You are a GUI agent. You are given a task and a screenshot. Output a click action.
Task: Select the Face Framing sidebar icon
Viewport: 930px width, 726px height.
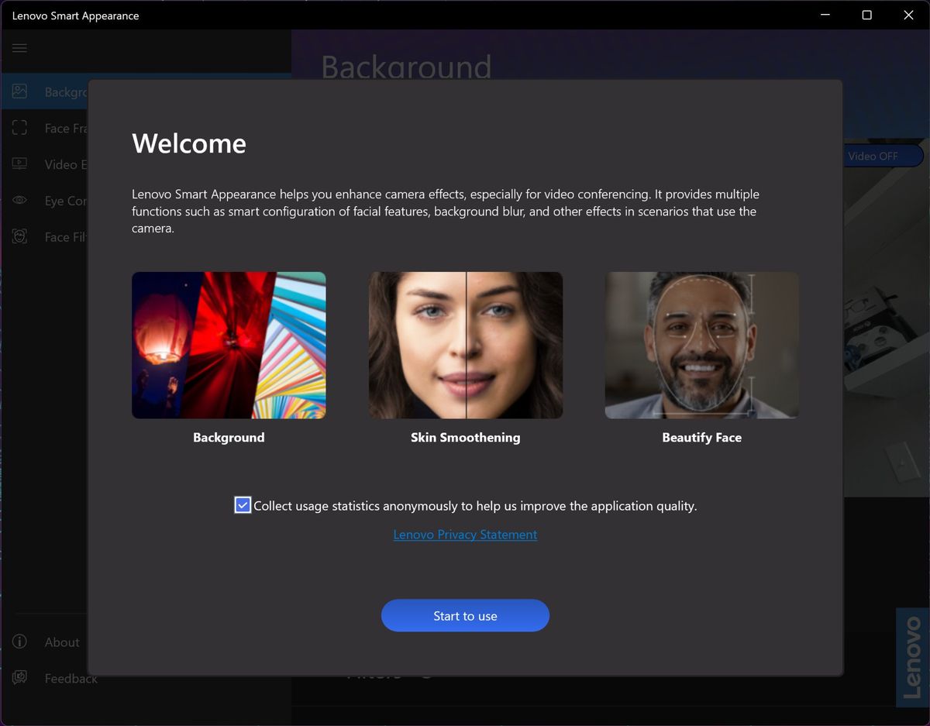tap(19, 128)
